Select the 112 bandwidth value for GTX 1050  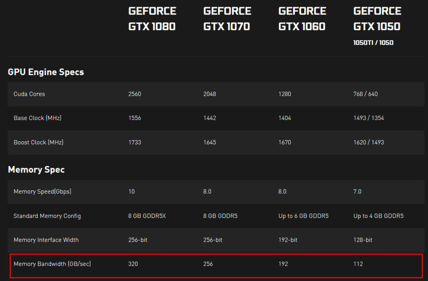click(358, 264)
